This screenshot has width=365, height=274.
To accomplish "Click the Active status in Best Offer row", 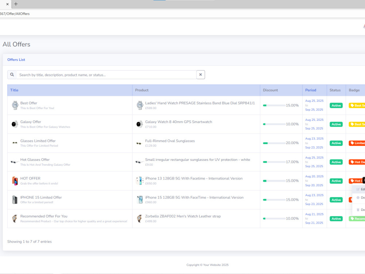I will [336, 105].
